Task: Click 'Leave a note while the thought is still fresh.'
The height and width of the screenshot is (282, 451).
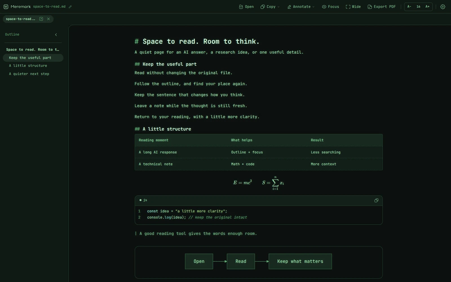Action: 191,106
